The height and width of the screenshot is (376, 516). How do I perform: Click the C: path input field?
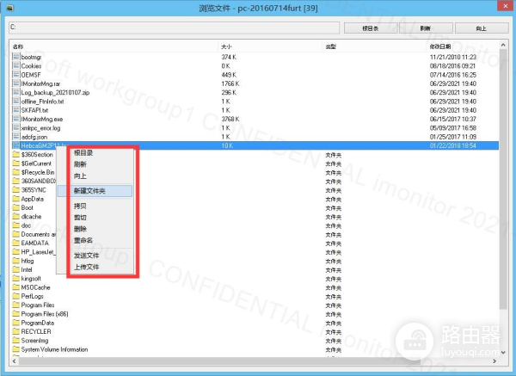point(174,28)
